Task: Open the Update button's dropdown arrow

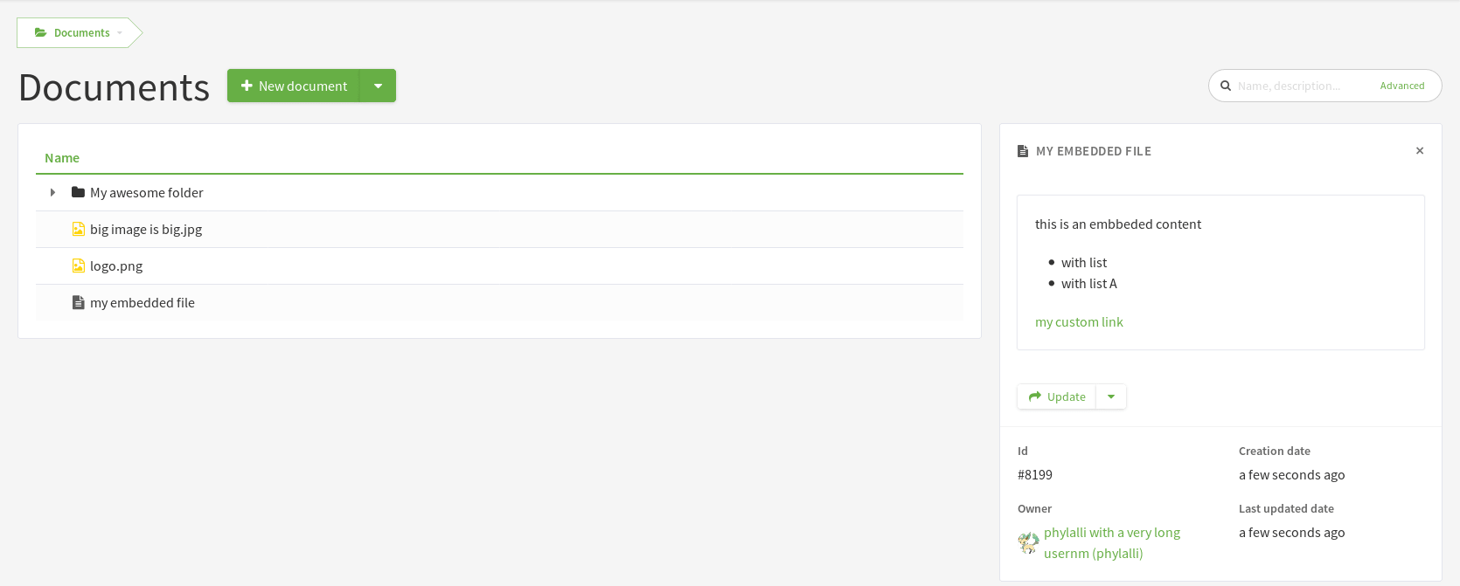Action: point(1110,396)
